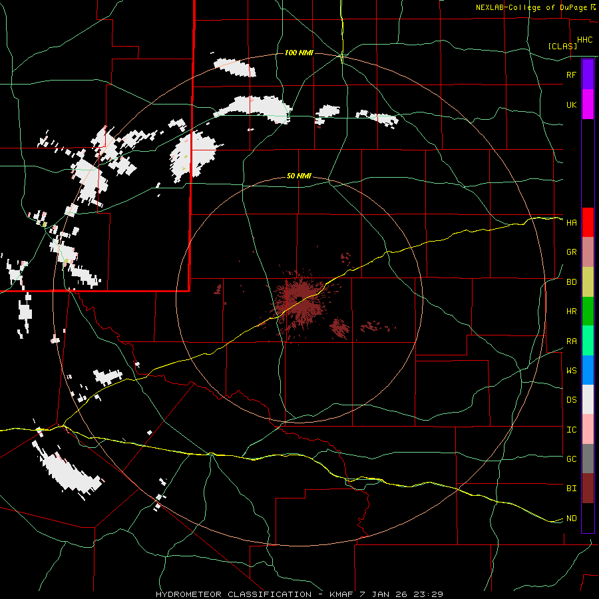
Task: Click the brown biological echo cluster at radar center
Action: point(301,303)
